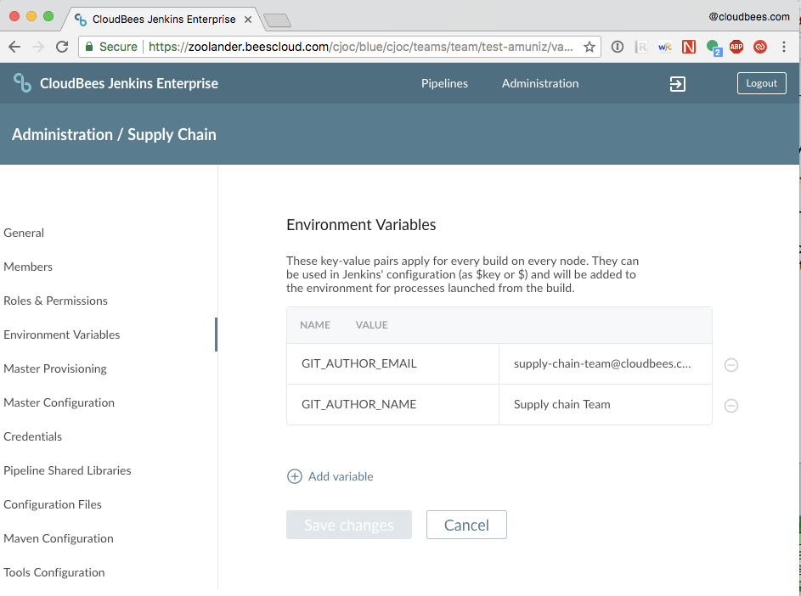Bookmark this page with the star icon
801x596 pixels.
point(589,47)
